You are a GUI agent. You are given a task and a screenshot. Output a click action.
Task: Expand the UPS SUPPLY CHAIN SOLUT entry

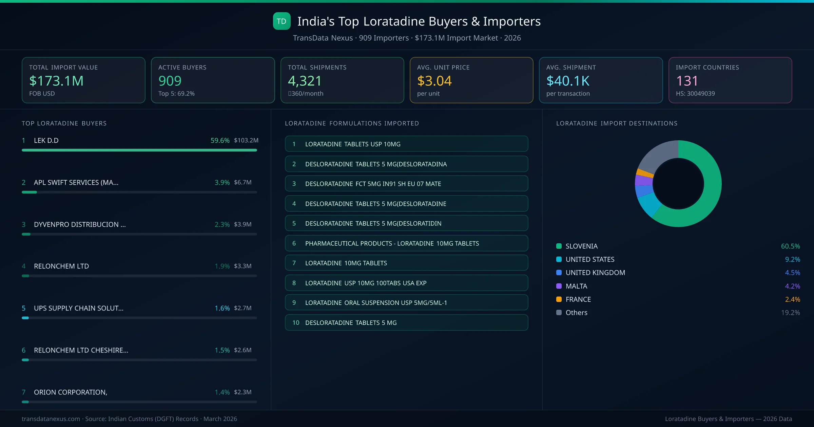[79, 308]
